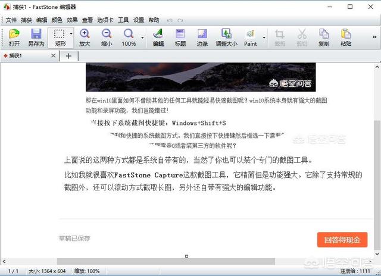Open the 工具 menu
The height and width of the screenshot is (276, 381).
pyautogui.click(x=123, y=20)
